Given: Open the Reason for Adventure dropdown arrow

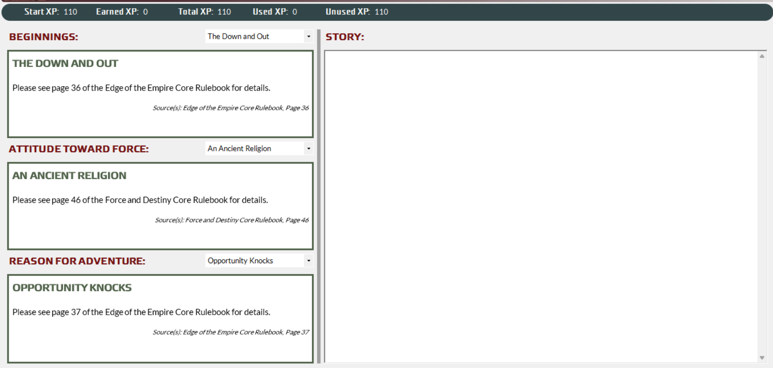Looking at the screenshot, I should coord(309,261).
